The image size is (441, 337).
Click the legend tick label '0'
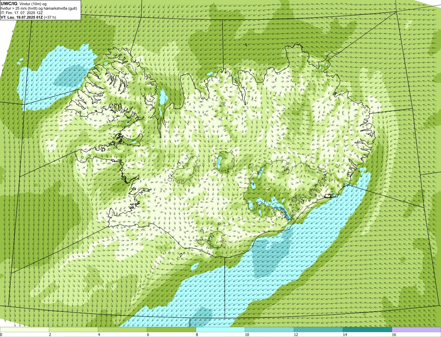(1, 335)
